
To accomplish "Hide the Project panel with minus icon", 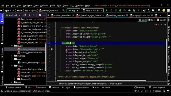I will [44, 15].
